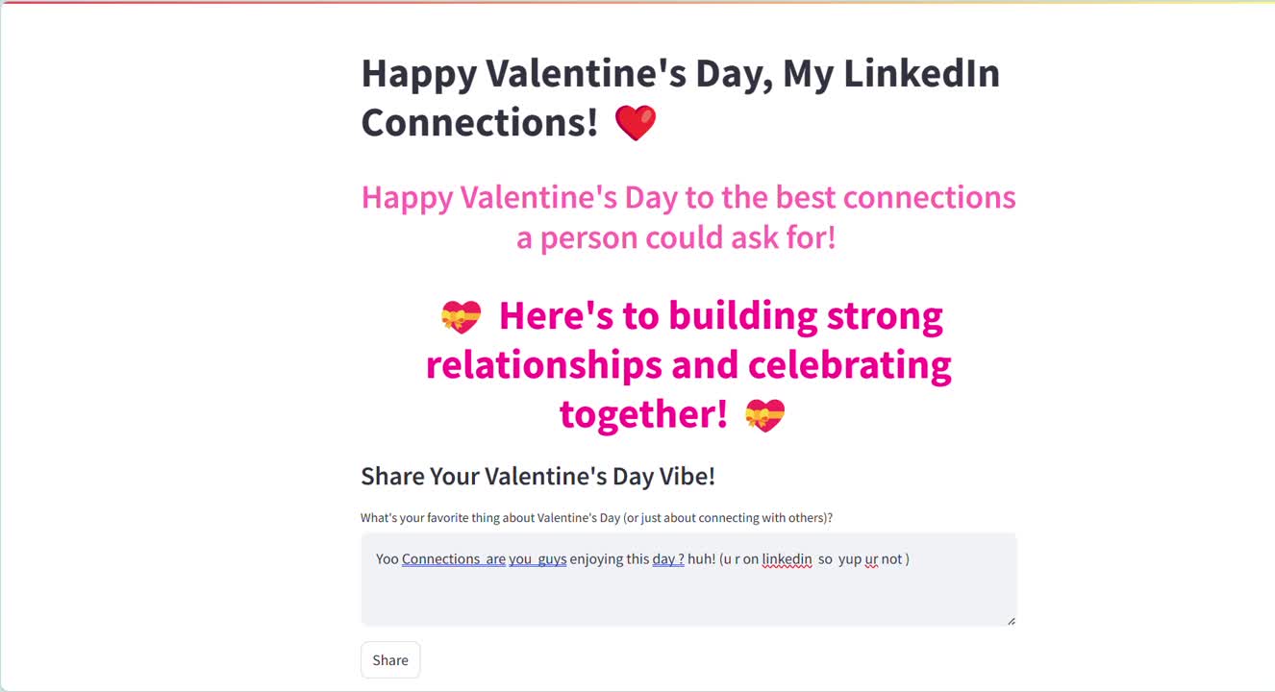The image size is (1275, 692).
Task: Click the underlined word "Connections" in the text area
Action: (441, 559)
